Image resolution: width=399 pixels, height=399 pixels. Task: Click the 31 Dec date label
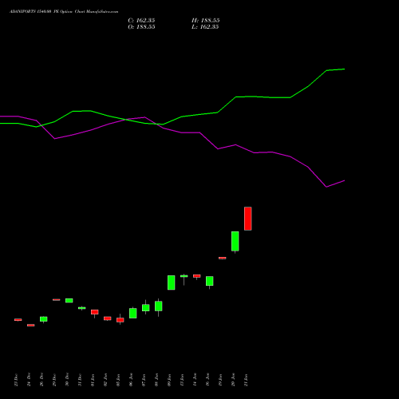click(80, 380)
